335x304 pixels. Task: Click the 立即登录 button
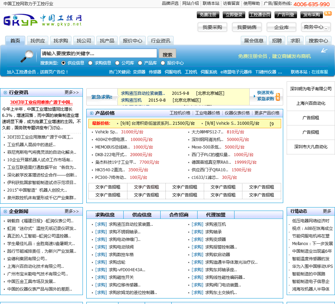click(x=234, y=15)
